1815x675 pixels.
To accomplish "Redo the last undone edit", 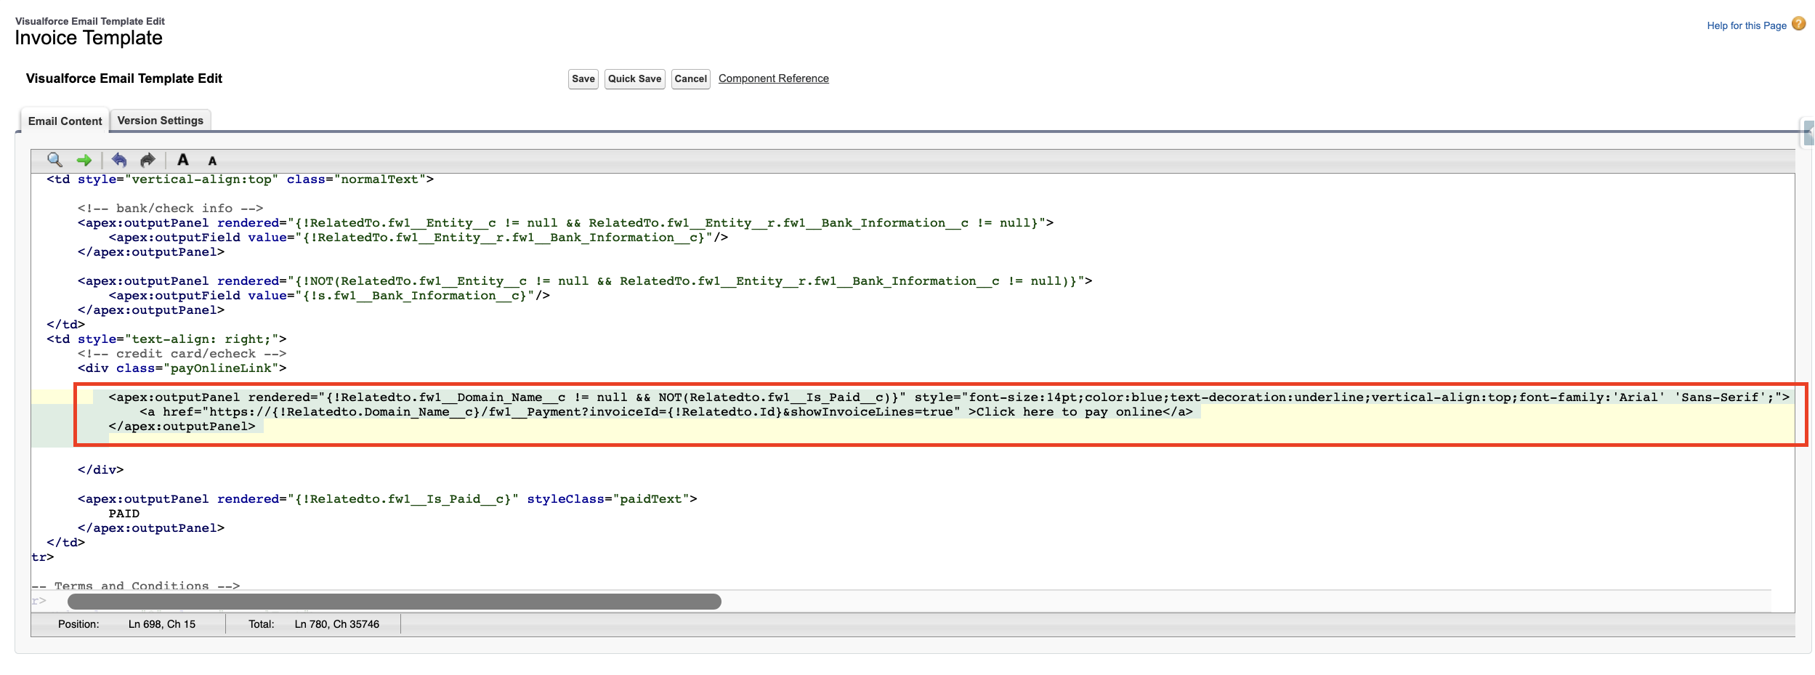I will pyautogui.click(x=147, y=160).
